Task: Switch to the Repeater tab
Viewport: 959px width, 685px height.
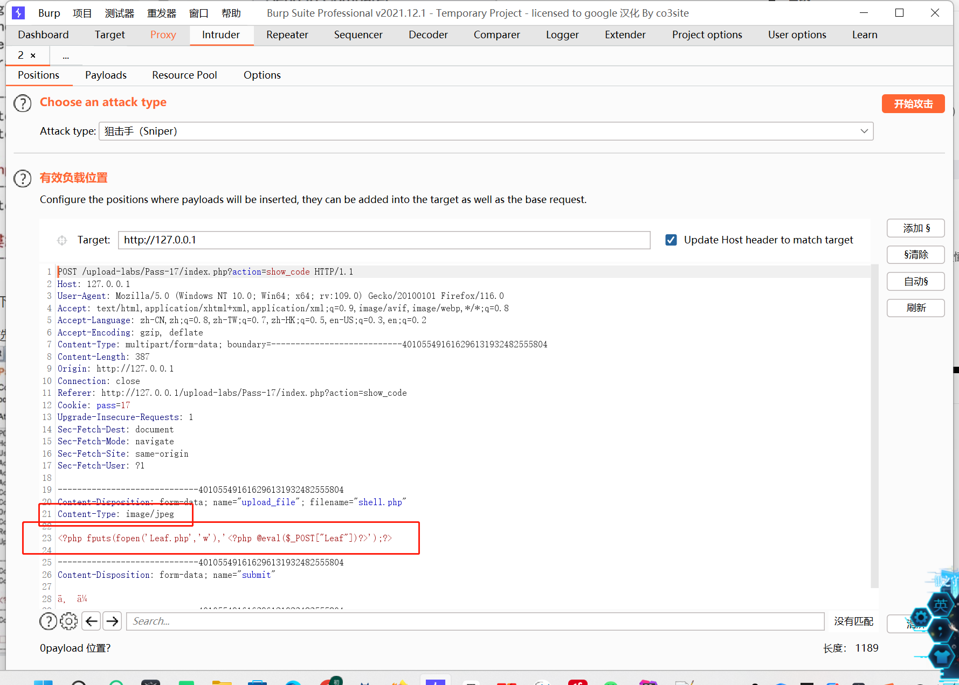Action: pos(287,35)
